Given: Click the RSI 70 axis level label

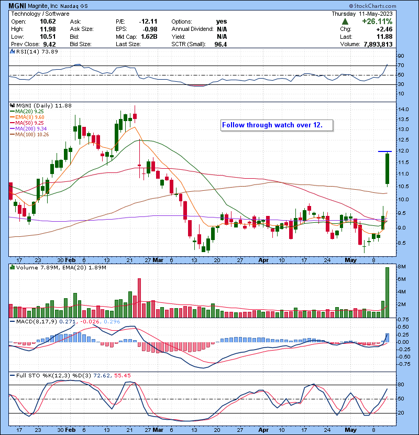Looking at the screenshot, I should point(401,66).
